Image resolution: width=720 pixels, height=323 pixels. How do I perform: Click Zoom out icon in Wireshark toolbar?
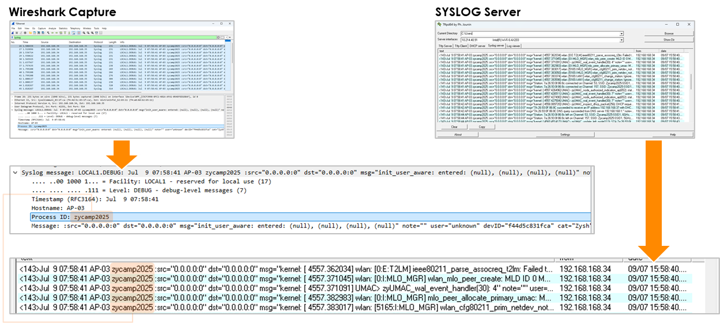(88, 33)
